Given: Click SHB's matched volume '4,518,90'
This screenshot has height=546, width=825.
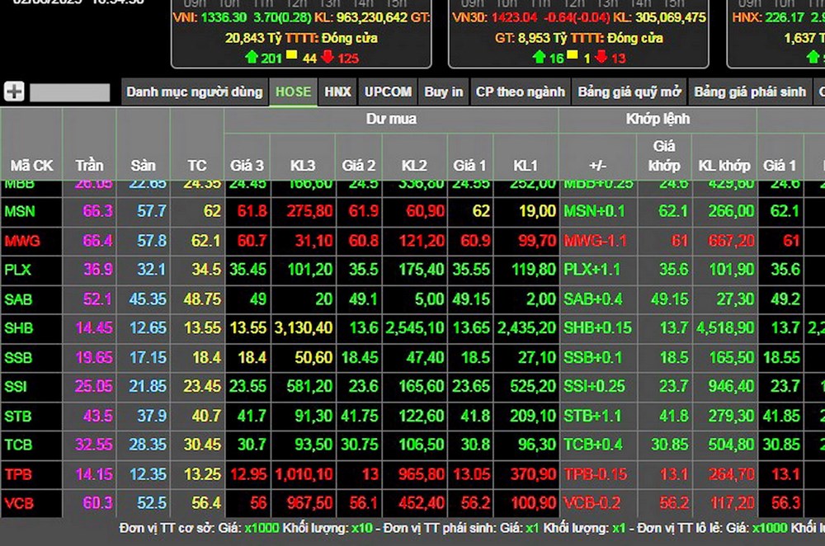Looking at the screenshot, I should [725, 328].
